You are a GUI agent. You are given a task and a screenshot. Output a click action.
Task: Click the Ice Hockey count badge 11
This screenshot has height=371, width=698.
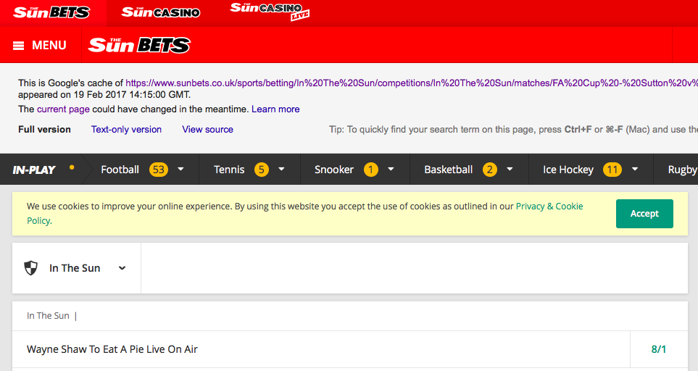point(612,170)
